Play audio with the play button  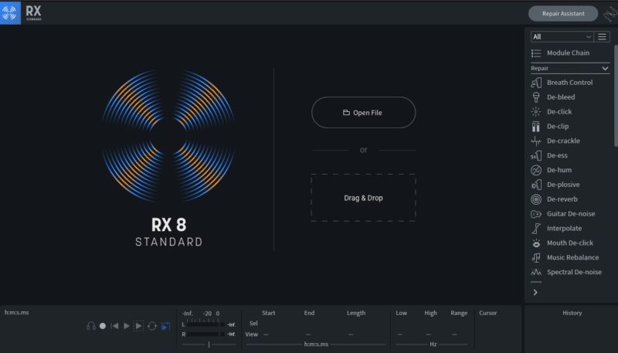127,326
